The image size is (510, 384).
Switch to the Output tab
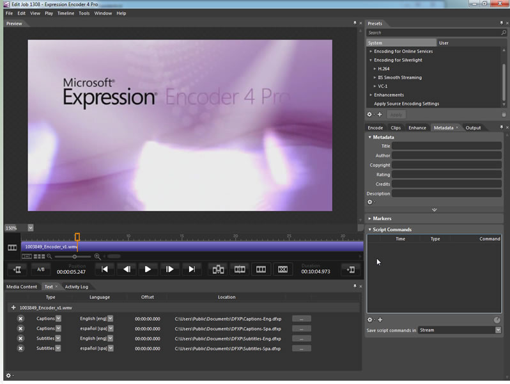point(473,127)
